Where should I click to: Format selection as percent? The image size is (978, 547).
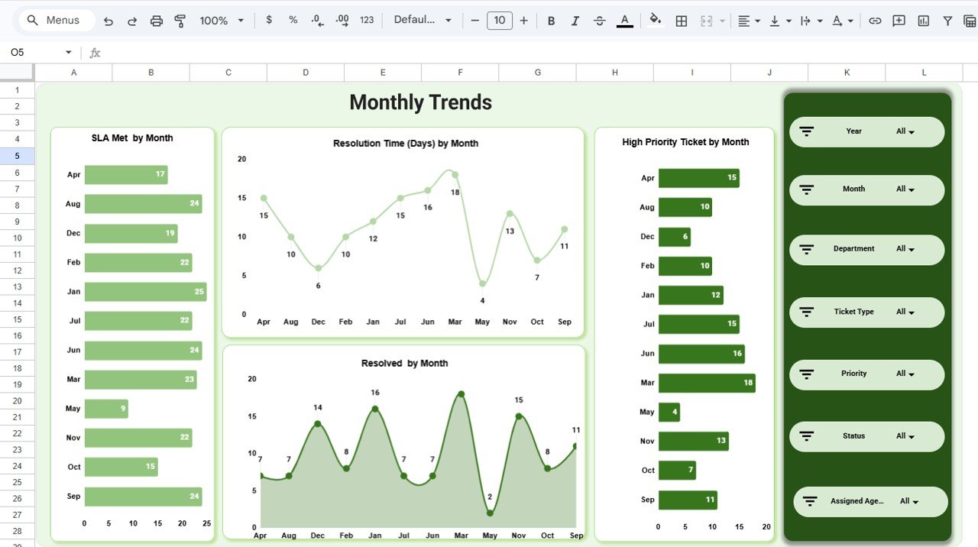tap(293, 21)
